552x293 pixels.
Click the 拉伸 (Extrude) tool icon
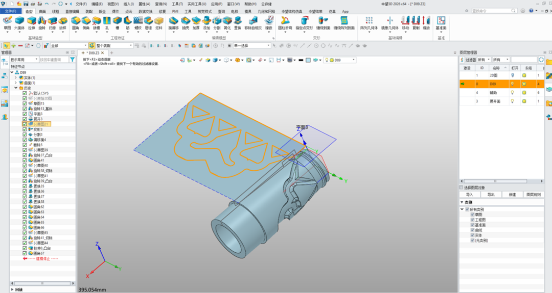(x=32, y=20)
